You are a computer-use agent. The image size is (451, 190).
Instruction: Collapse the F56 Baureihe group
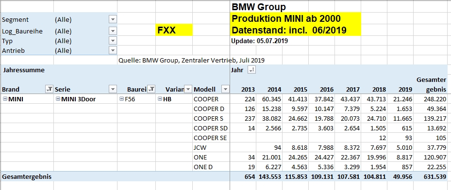point(121,99)
